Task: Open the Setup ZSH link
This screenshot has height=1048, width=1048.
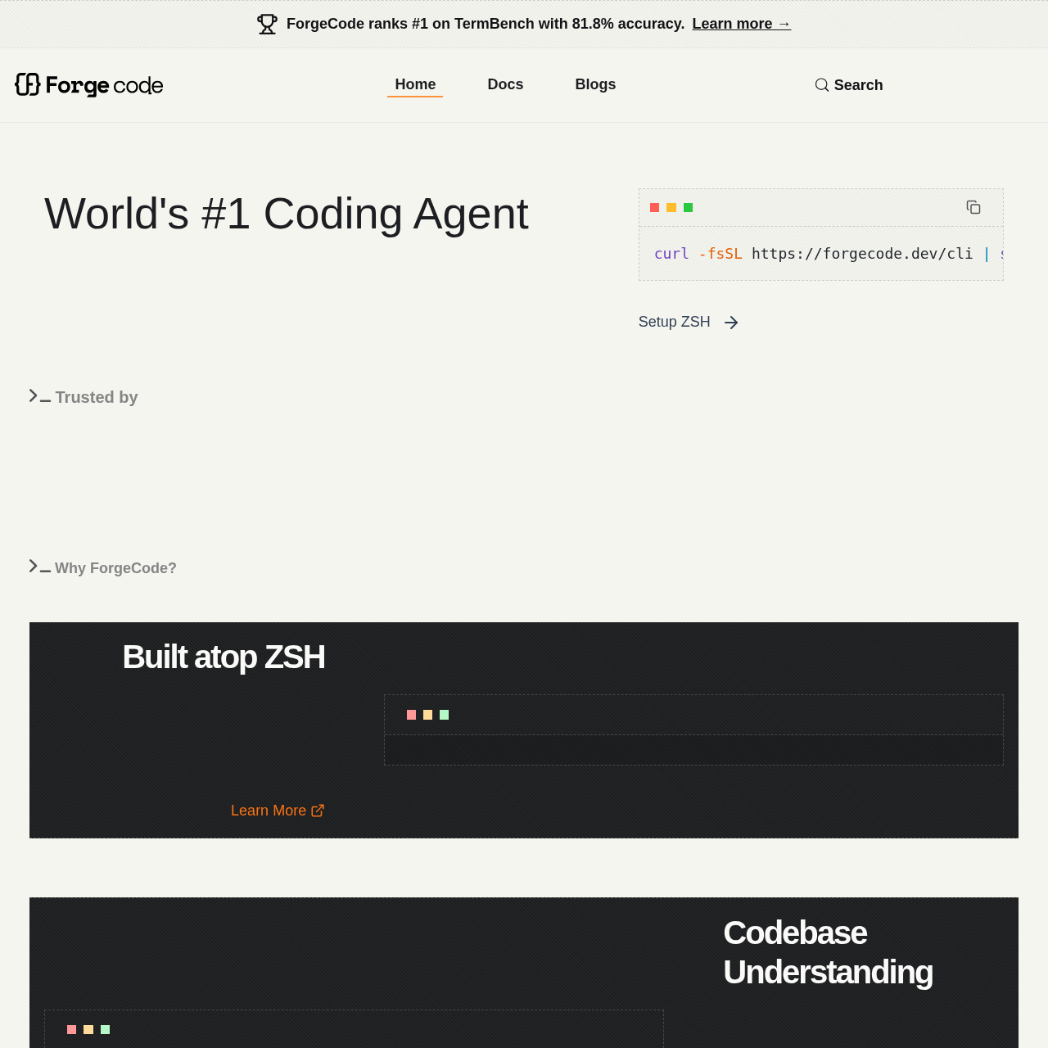Action: point(689,322)
